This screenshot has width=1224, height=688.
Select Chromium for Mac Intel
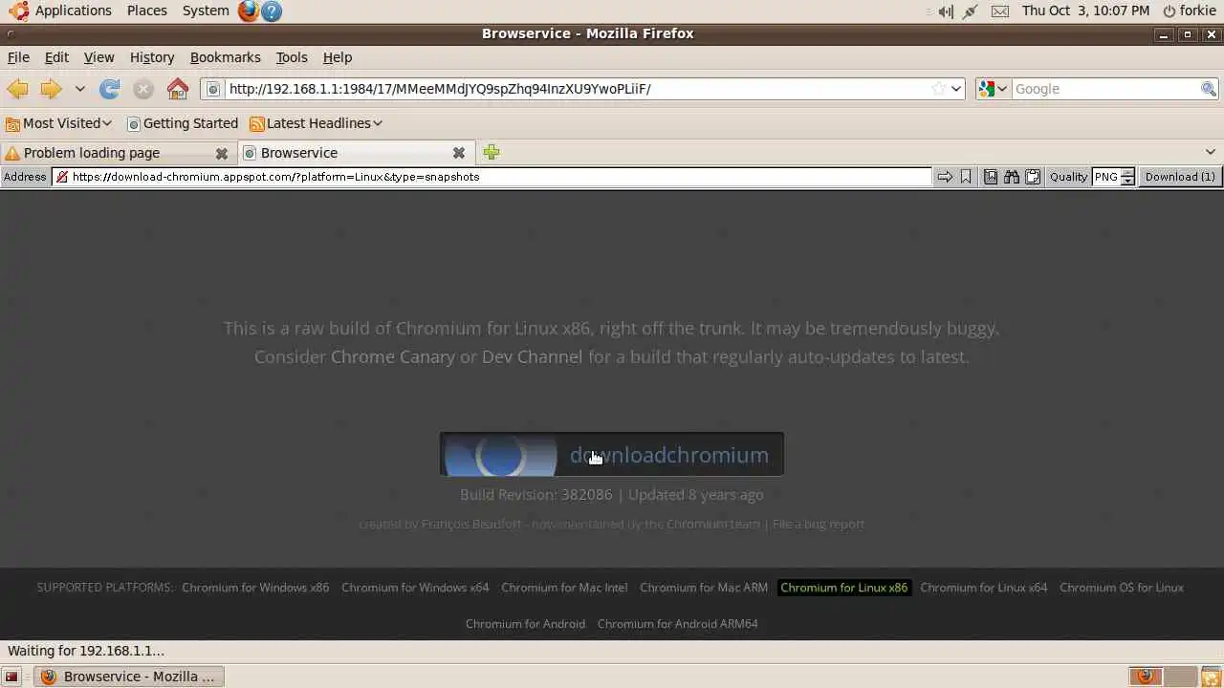coord(564,588)
